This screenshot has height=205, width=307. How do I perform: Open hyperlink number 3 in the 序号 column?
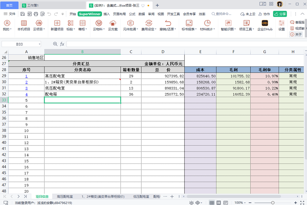click(x=26, y=88)
